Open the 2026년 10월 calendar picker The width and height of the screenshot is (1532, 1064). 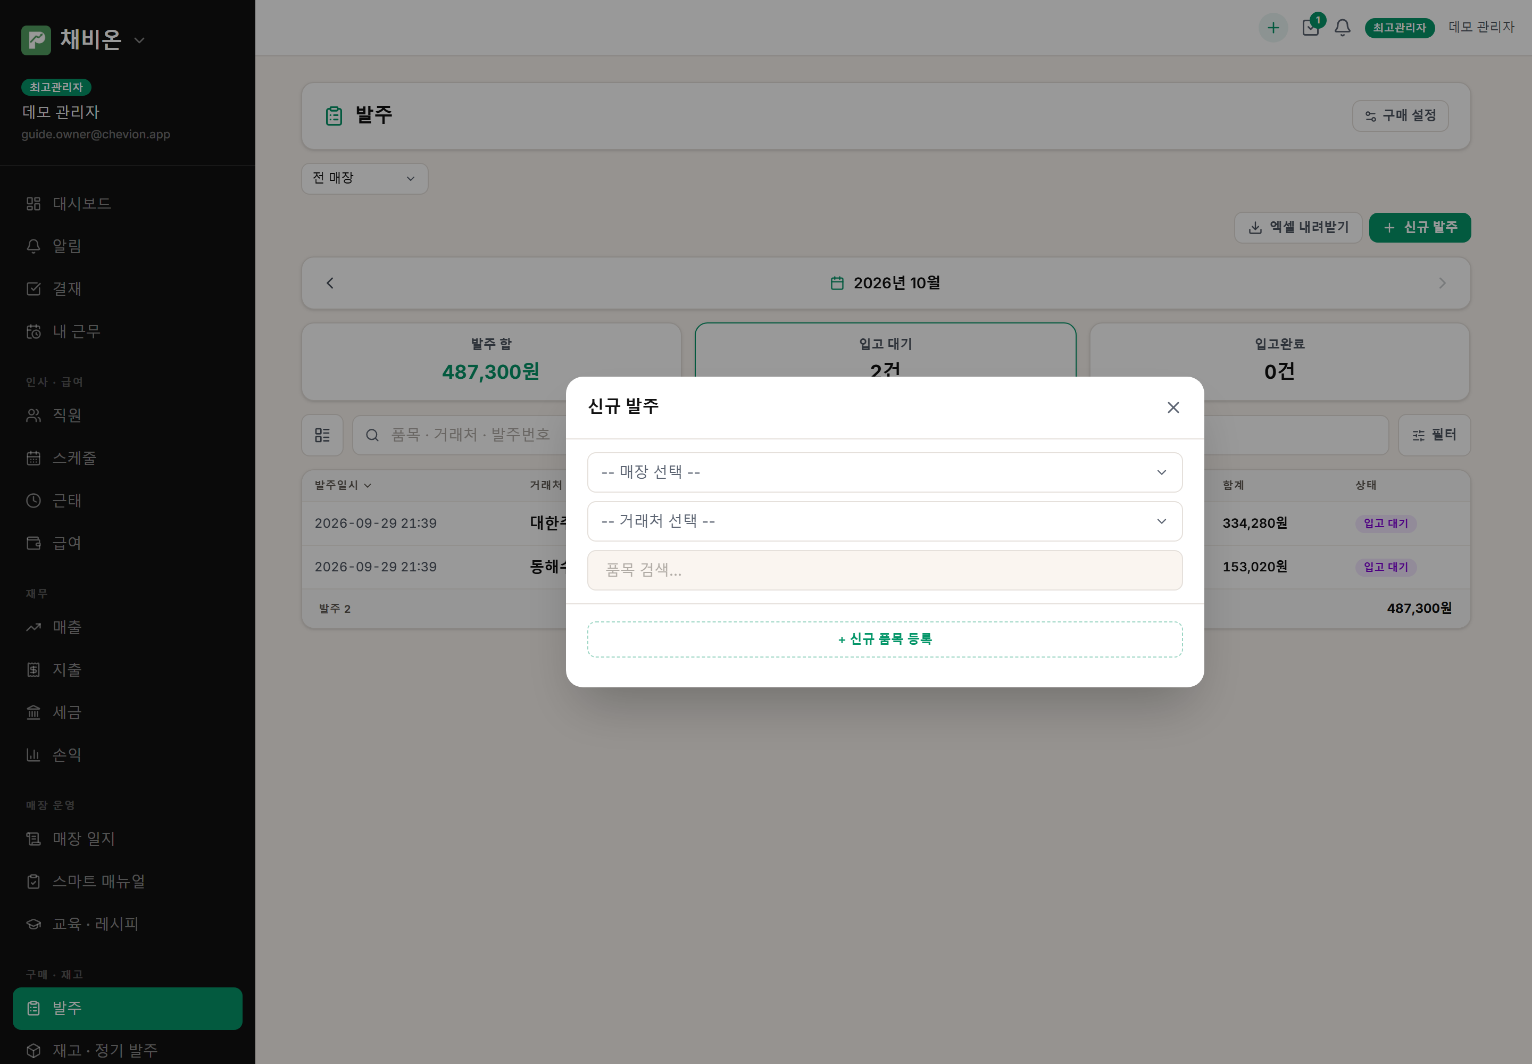pyautogui.click(x=885, y=284)
